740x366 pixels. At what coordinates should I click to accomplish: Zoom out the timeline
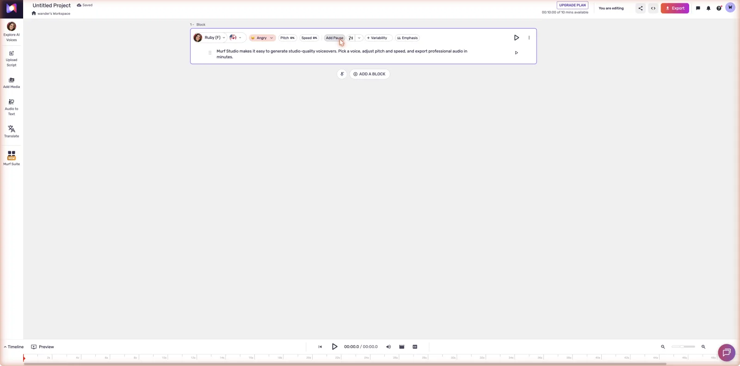(663, 347)
